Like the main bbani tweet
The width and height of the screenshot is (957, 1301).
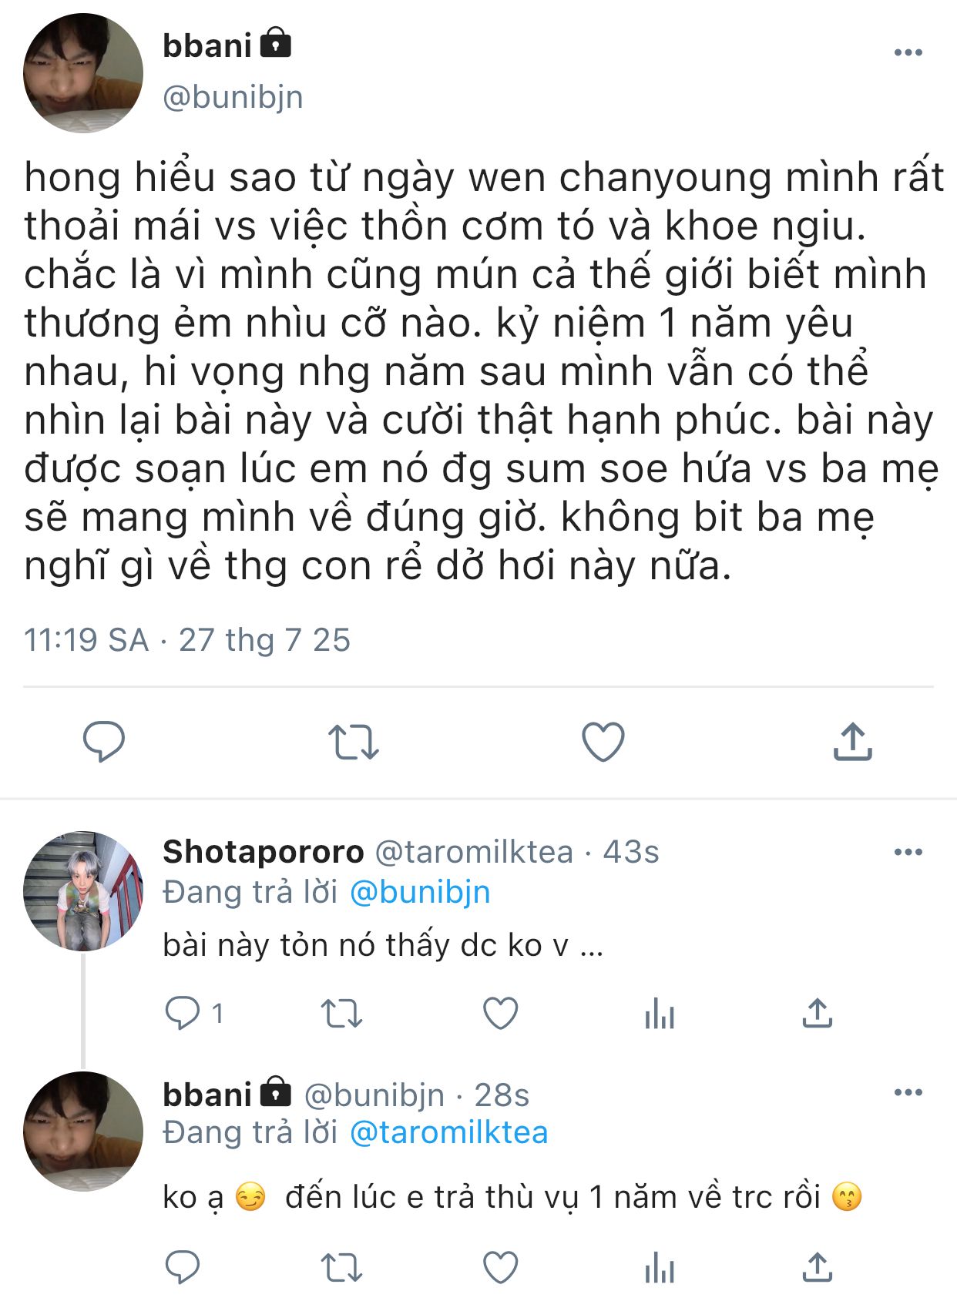click(603, 742)
